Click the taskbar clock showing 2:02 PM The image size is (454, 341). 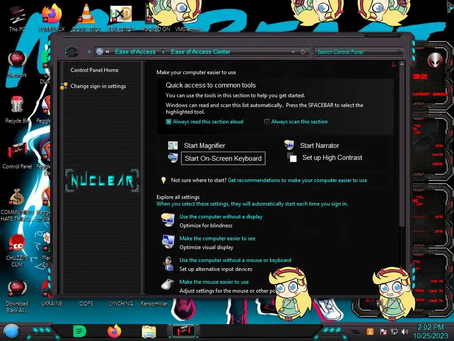tap(430, 327)
